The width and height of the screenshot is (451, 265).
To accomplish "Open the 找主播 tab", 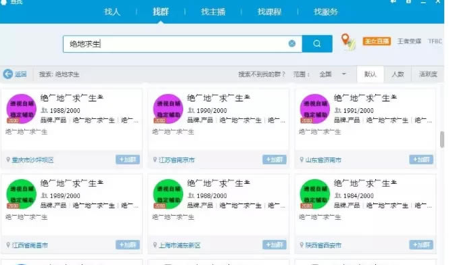I will click(x=213, y=11).
